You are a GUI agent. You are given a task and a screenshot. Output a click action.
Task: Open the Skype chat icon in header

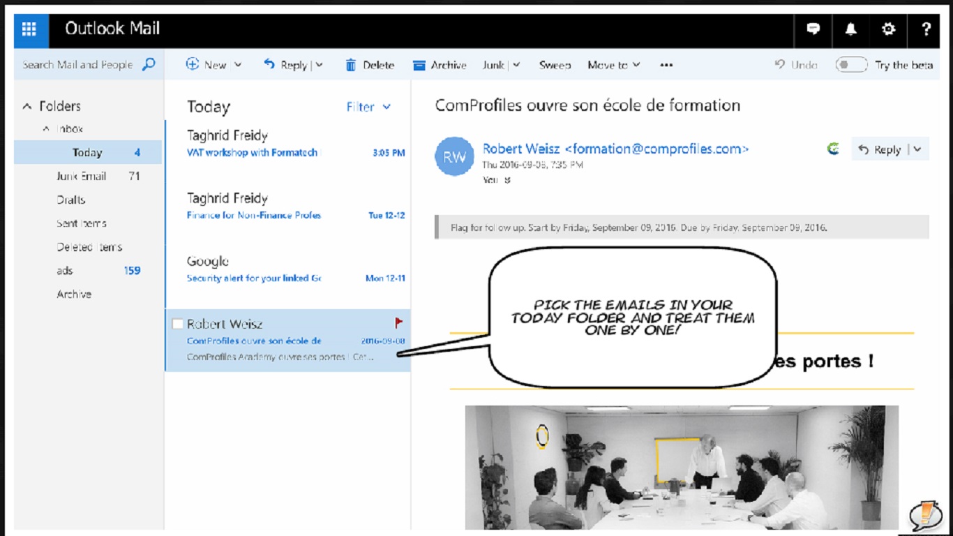point(813,29)
